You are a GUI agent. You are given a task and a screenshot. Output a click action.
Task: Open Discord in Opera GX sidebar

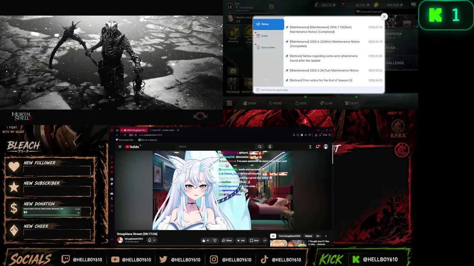point(112,194)
